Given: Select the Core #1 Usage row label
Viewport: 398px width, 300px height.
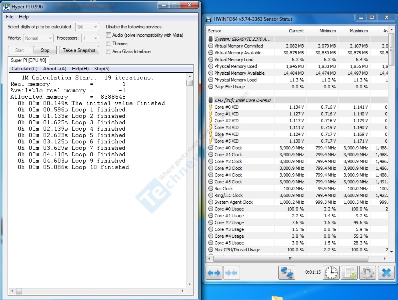Looking at the screenshot, I should point(229,216).
